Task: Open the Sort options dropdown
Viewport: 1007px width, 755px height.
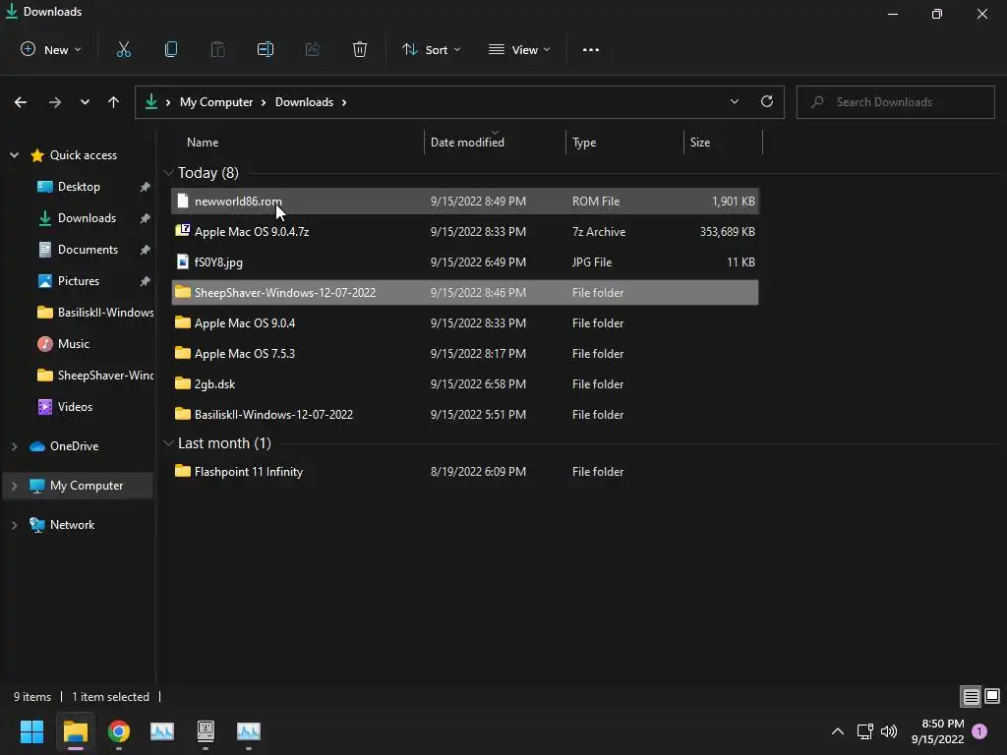Action: pyautogui.click(x=431, y=49)
